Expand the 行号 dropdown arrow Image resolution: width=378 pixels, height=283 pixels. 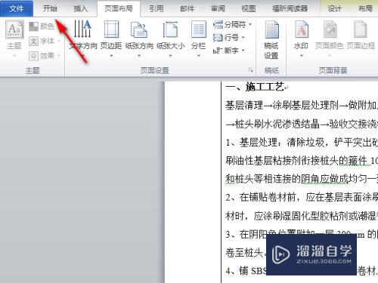click(x=243, y=38)
